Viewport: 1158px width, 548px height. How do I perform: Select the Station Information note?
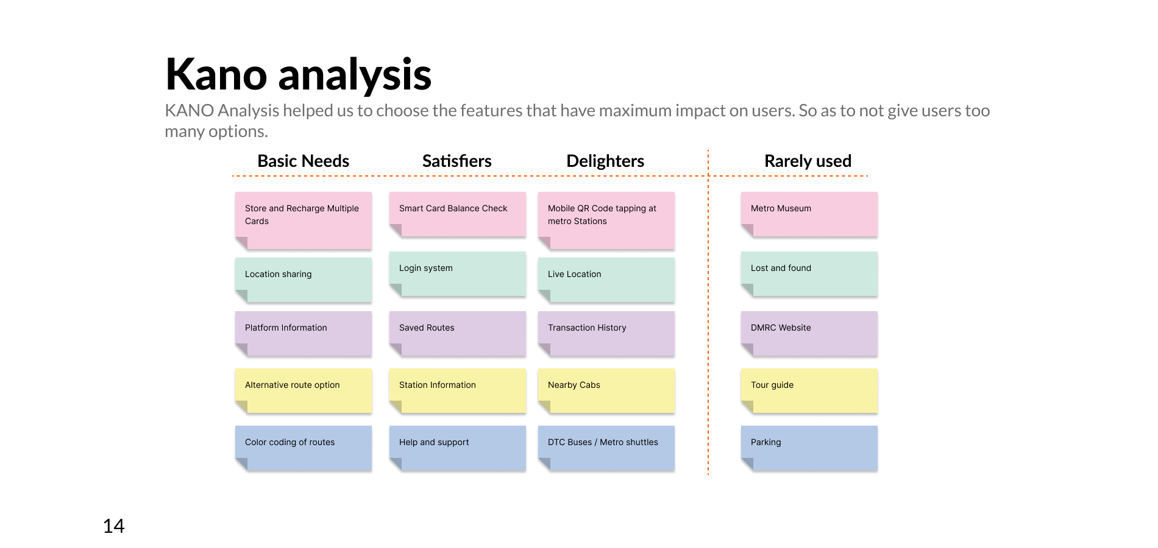(458, 391)
